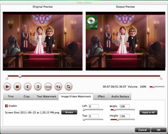Screen dimensions: 168x134
Task: Click the Width field showing 106
Action: click(x=125, y=106)
